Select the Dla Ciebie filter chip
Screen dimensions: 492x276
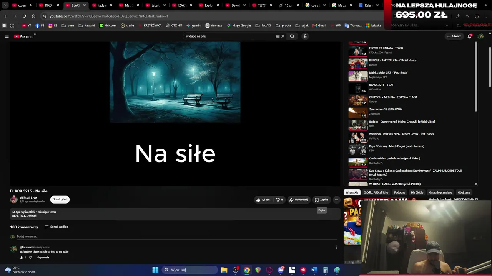tap(417, 192)
